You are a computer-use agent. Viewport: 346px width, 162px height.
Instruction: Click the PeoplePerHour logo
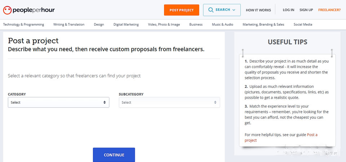(x=29, y=10)
